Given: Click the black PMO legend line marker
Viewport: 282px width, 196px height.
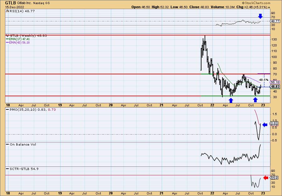Looking at the screenshot, I should [8, 109].
